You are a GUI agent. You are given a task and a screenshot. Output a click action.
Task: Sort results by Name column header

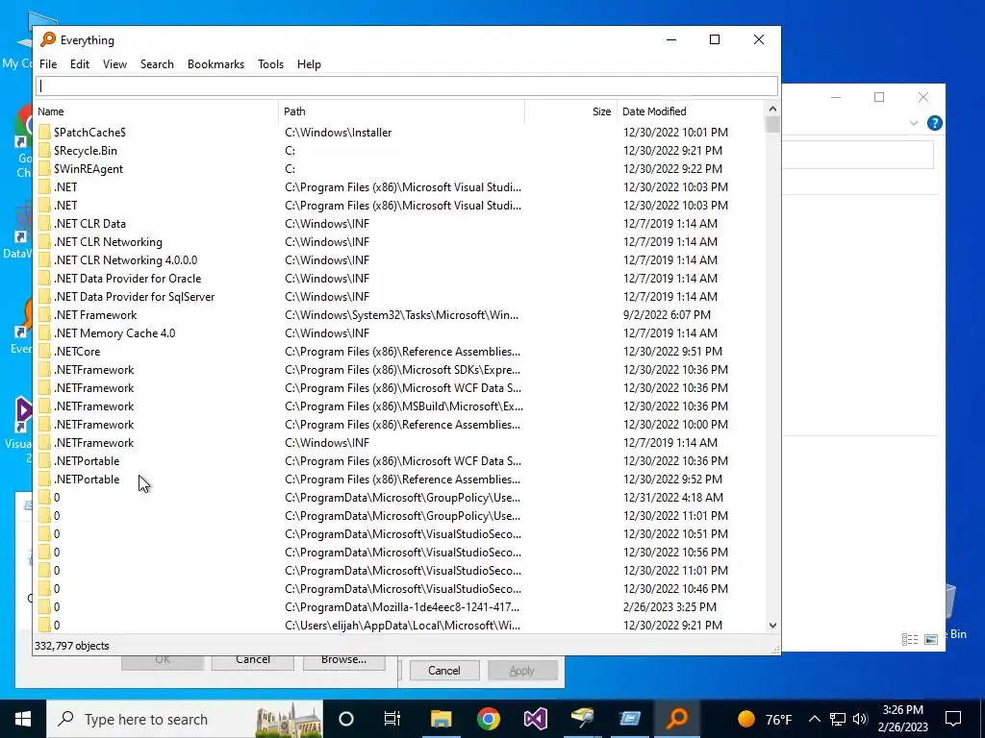156,111
